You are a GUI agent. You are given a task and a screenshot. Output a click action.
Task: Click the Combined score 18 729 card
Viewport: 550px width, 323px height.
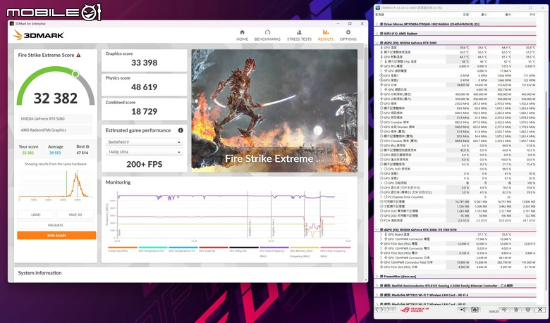[x=144, y=109]
